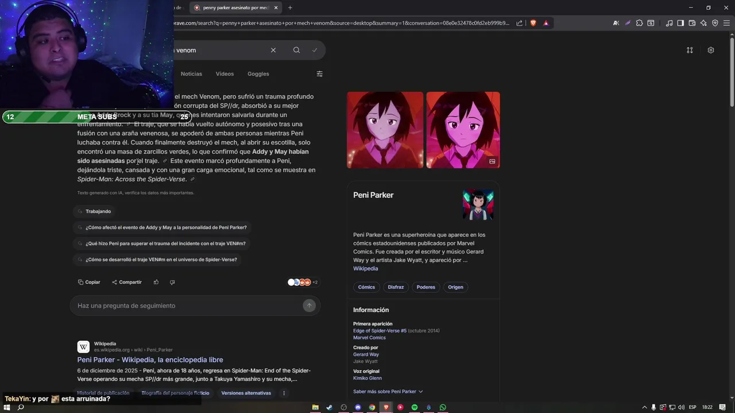Switch to Videos search tab
Screen dimensions: 735x413
click(x=225, y=73)
